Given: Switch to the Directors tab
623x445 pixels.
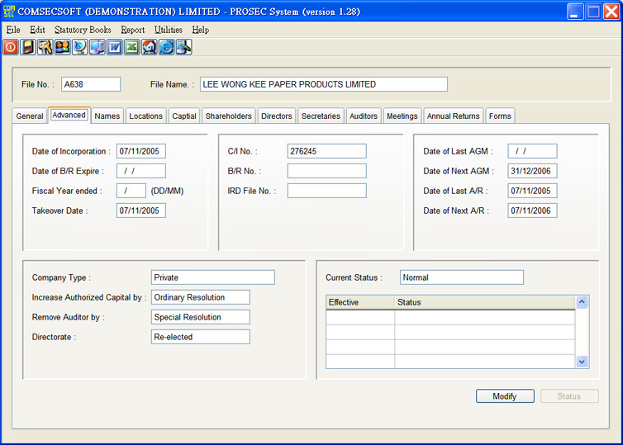Looking at the screenshot, I should click(x=276, y=116).
